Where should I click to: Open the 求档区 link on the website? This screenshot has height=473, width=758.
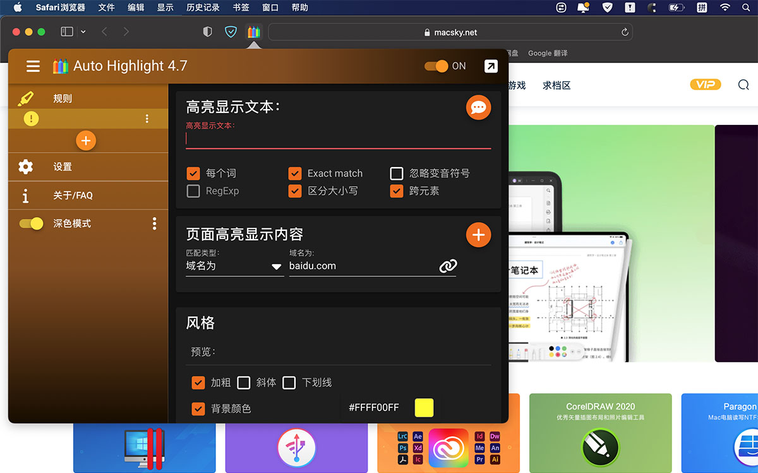(556, 85)
